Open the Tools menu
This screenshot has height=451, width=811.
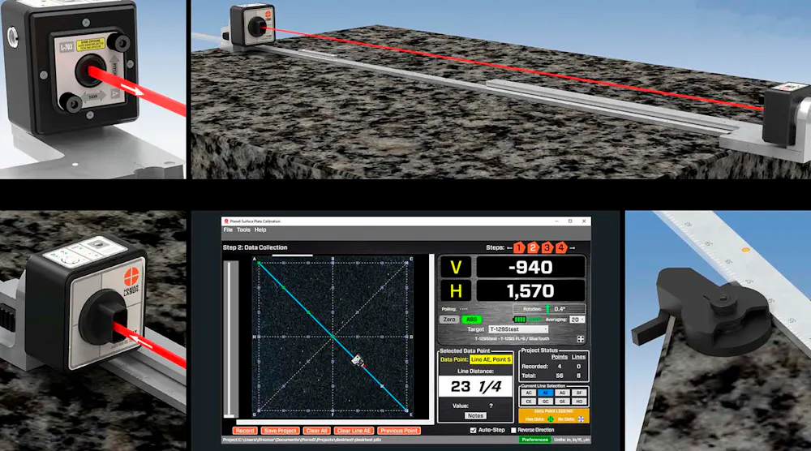coord(243,230)
